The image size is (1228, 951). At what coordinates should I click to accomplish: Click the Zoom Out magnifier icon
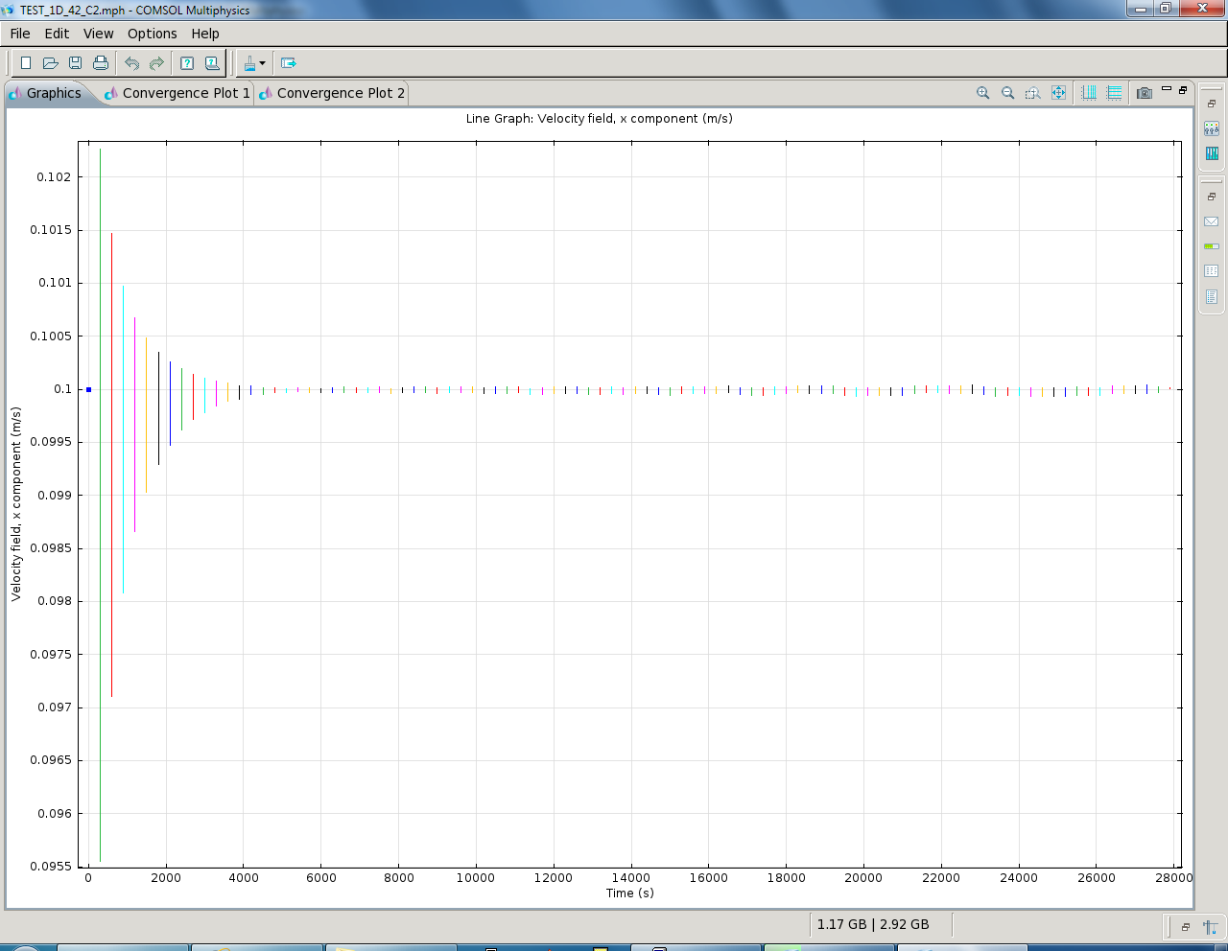point(1007,93)
